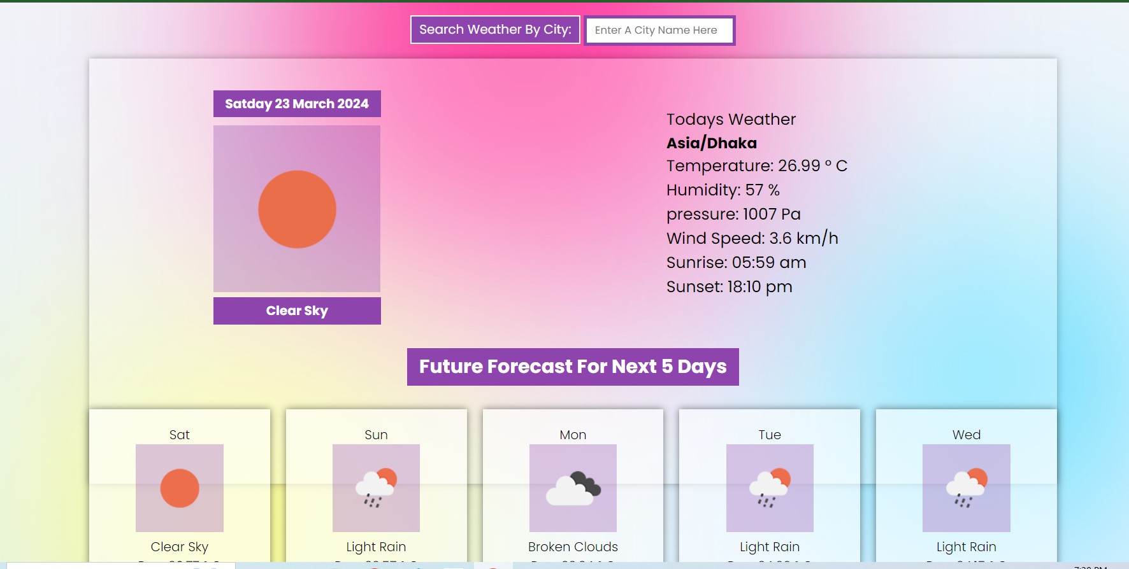Click Tuesday's light rain icon
Viewport: 1129px width, 569px height.
[x=770, y=488]
